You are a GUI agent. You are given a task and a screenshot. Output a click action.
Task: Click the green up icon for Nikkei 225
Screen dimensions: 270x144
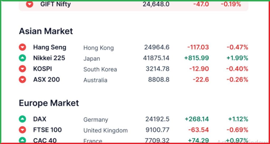point(22,58)
